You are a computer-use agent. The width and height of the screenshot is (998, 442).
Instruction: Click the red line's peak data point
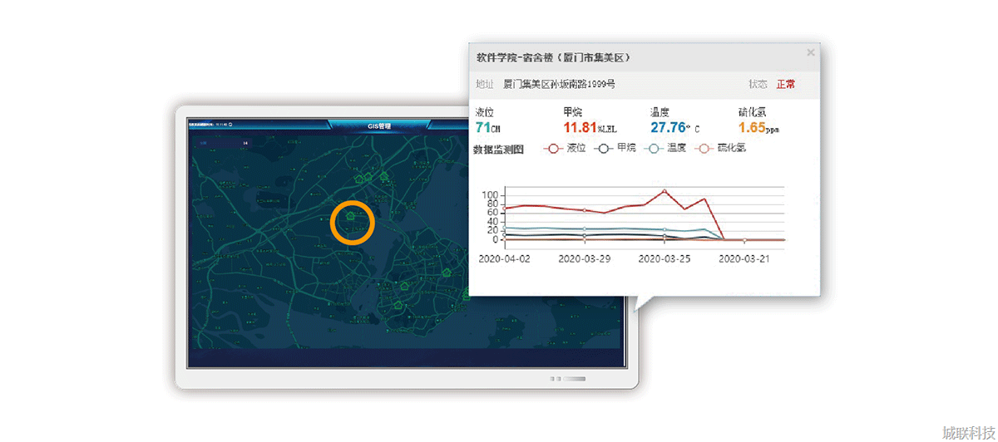click(x=665, y=190)
